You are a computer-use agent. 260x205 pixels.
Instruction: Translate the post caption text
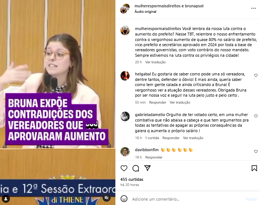[x=155, y=62]
